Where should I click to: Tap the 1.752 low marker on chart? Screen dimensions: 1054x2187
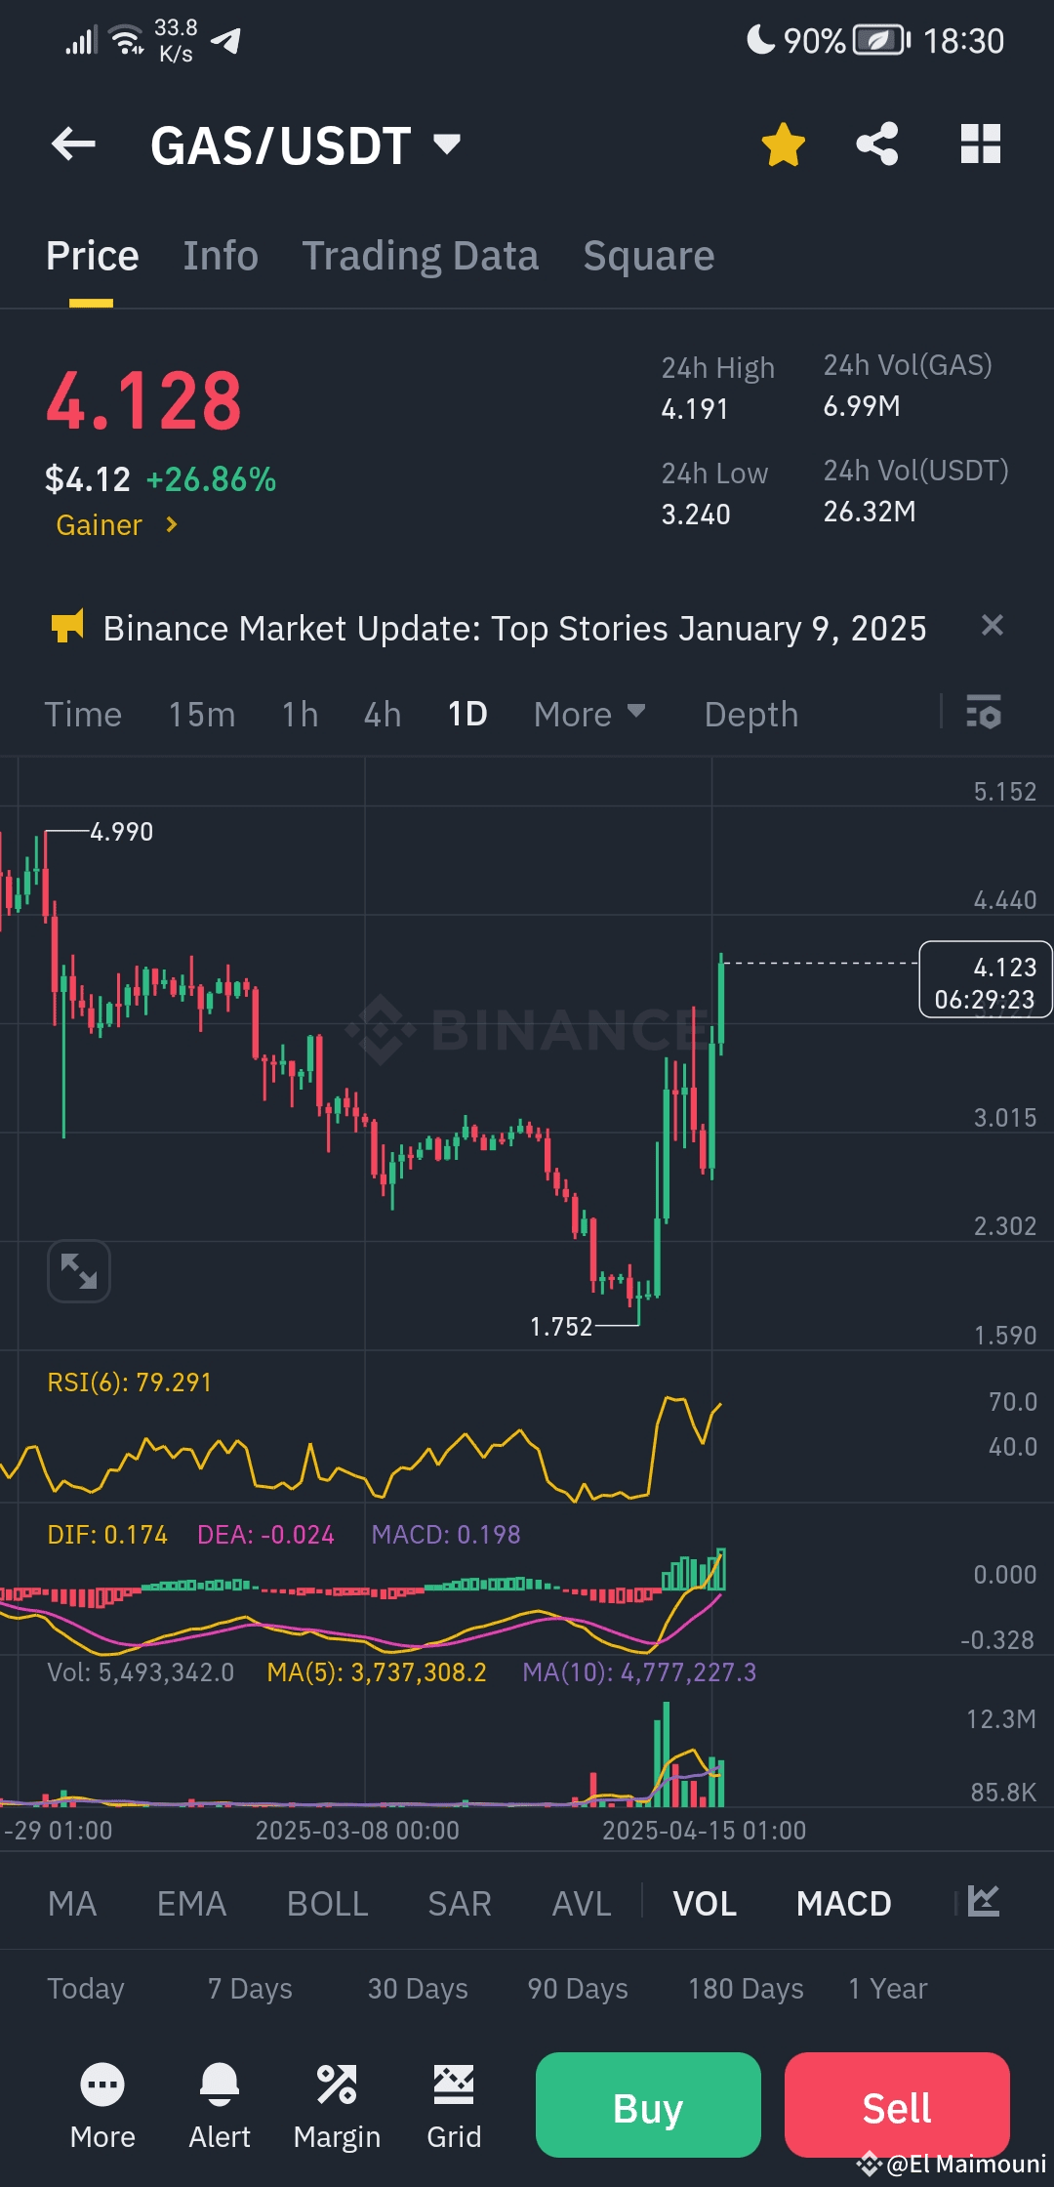click(561, 1327)
